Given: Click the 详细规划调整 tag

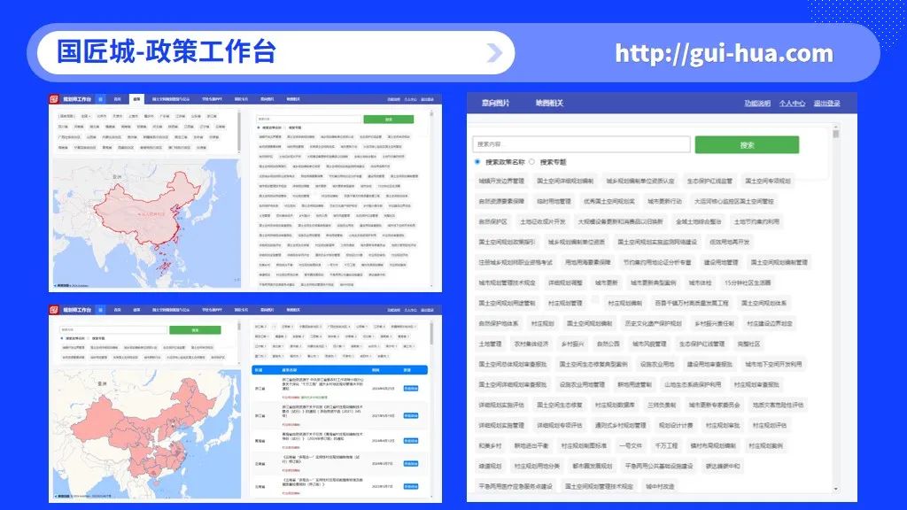Looking at the screenshot, I should tap(565, 282).
